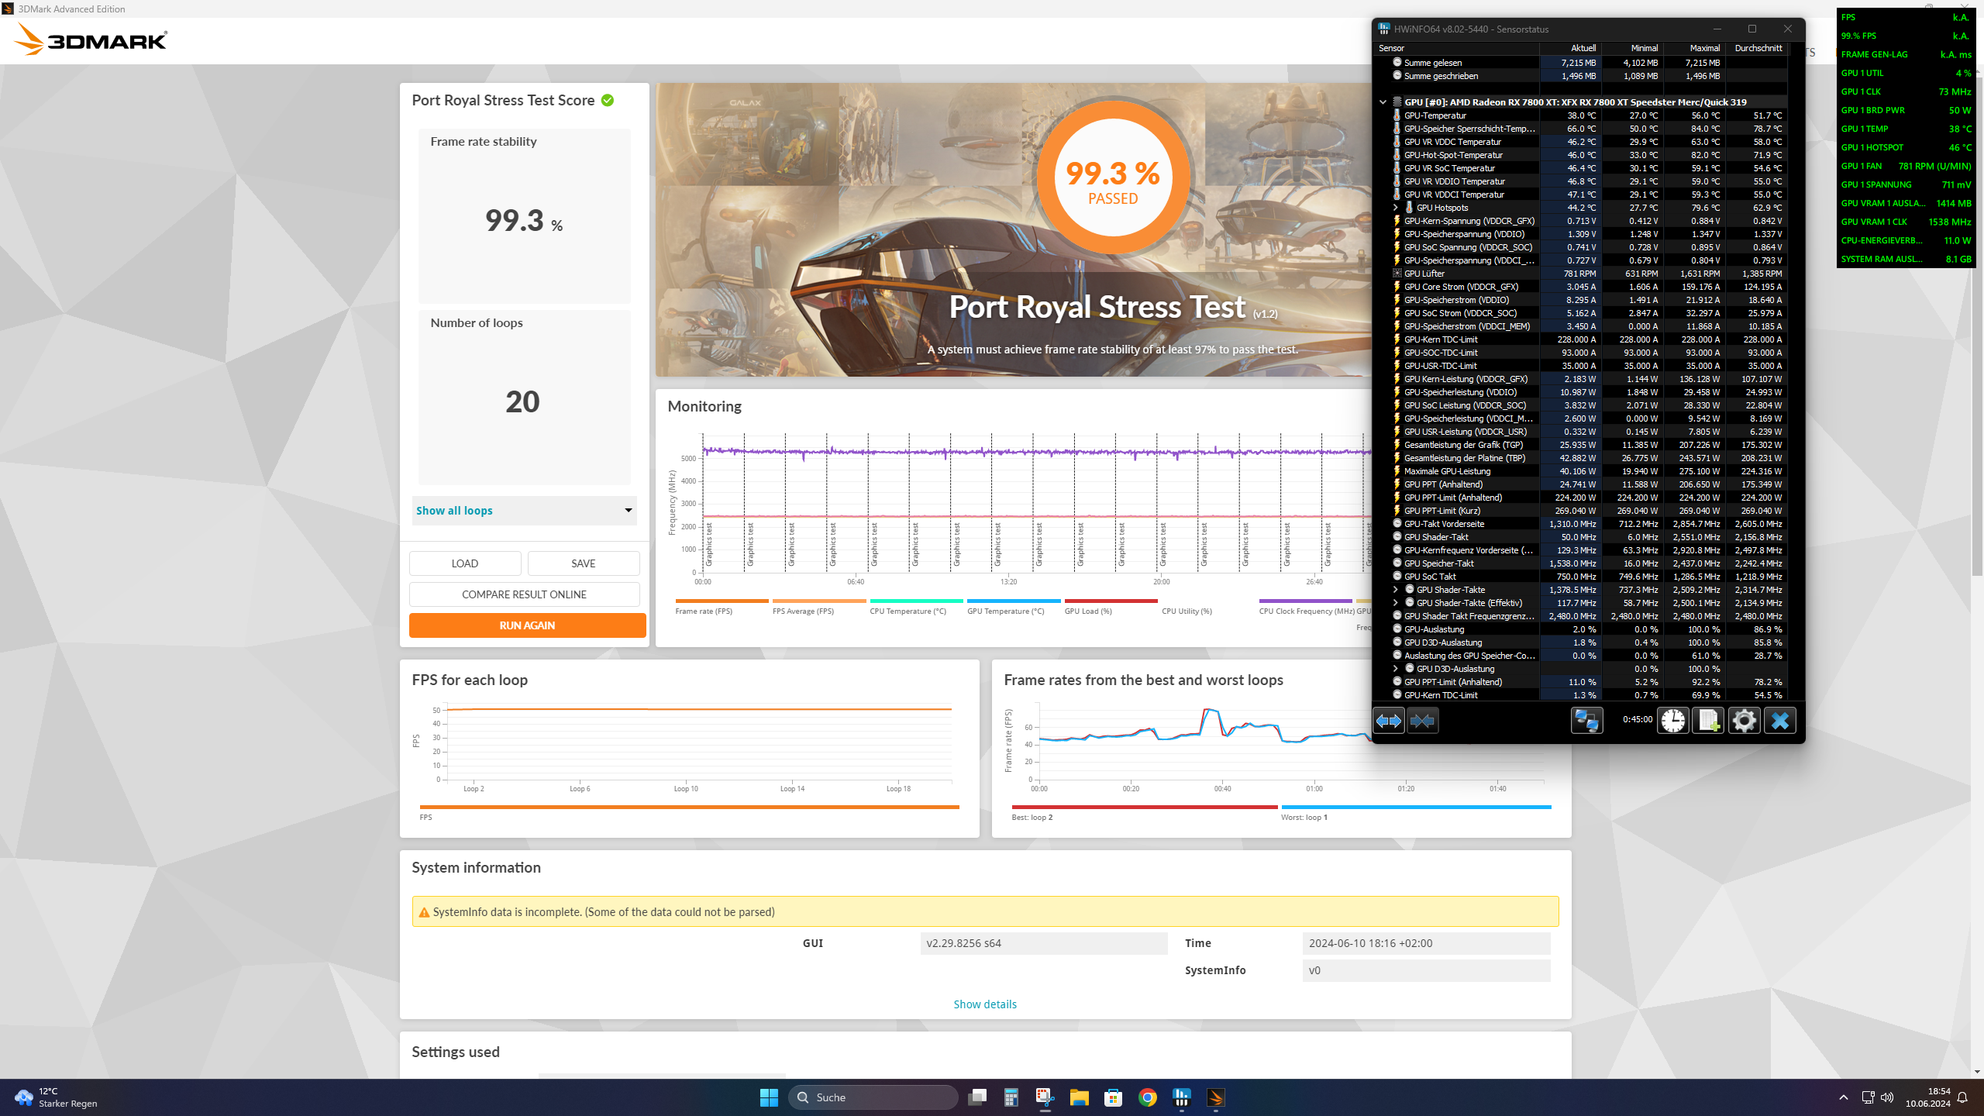Reset HWiNFO elapsed time with clock icon
This screenshot has width=1984, height=1116.
pyautogui.click(x=1673, y=721)
